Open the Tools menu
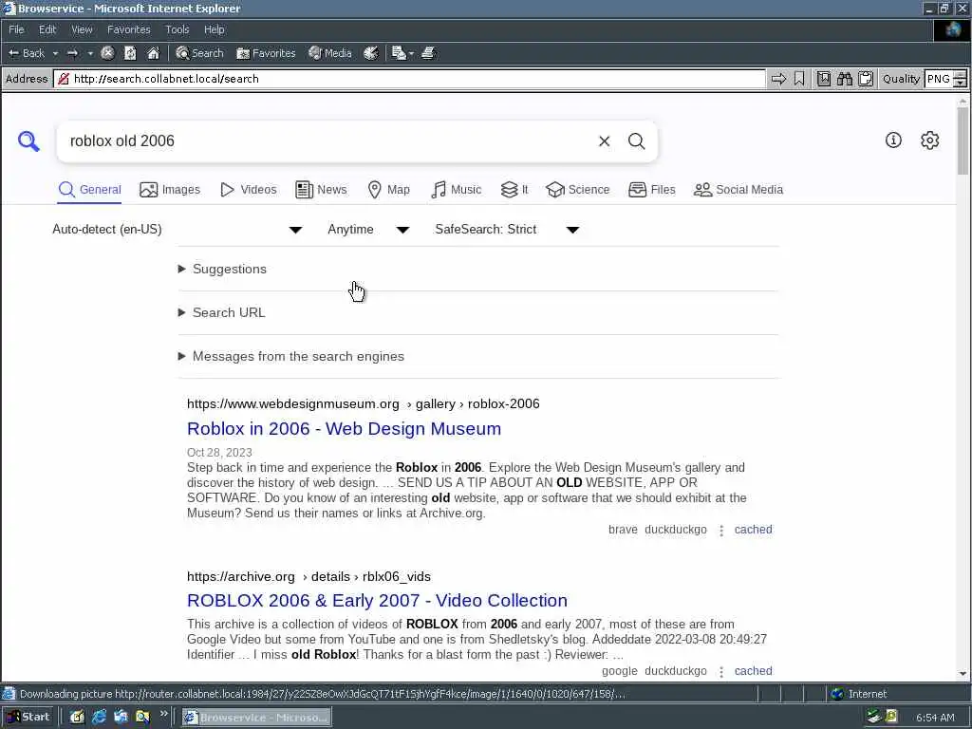The height and width of the screenshot is (729, 972). [177, 29]
